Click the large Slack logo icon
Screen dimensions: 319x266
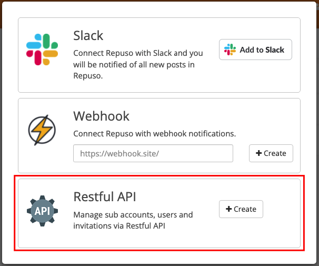42,50
